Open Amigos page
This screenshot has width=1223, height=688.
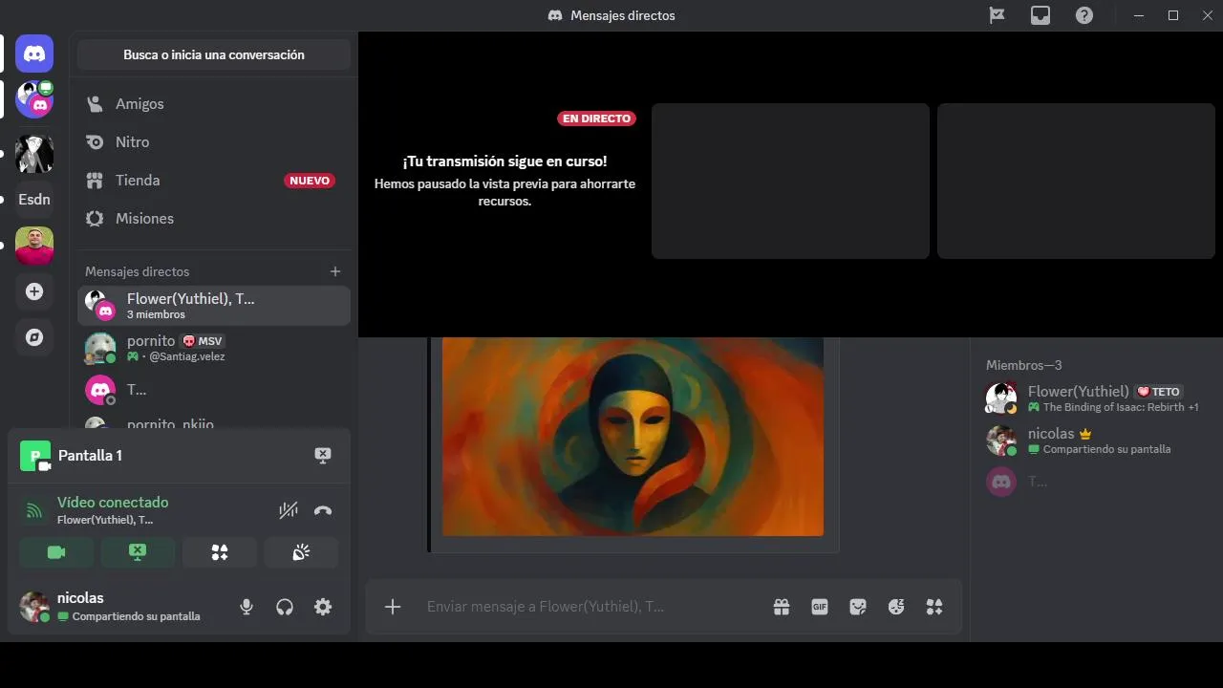tap(214, 104)
